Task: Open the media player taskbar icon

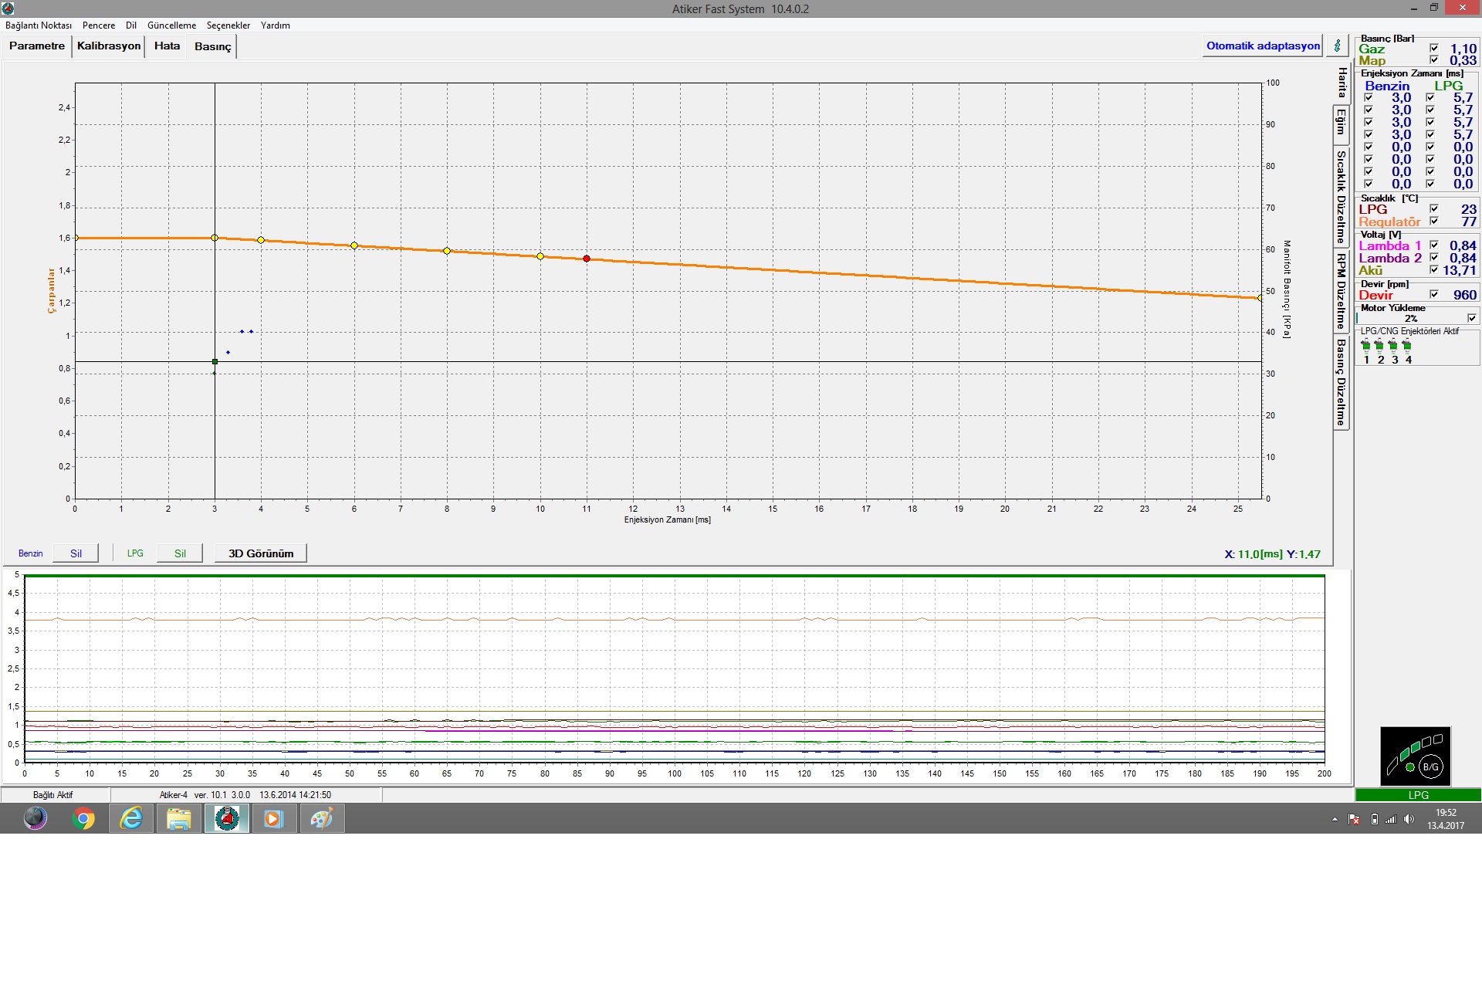Action: pos(274,818)
